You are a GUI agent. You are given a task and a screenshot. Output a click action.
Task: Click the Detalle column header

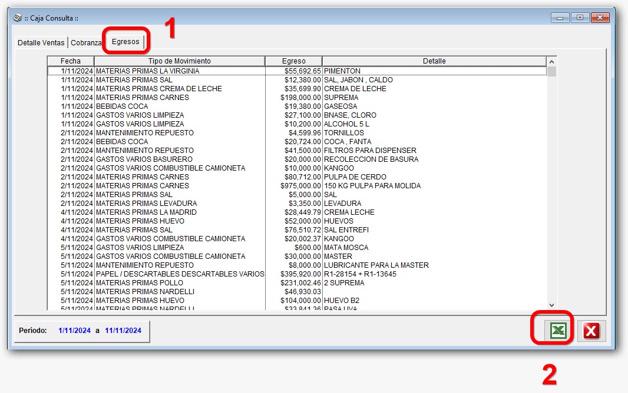click(x=433, y=61)
